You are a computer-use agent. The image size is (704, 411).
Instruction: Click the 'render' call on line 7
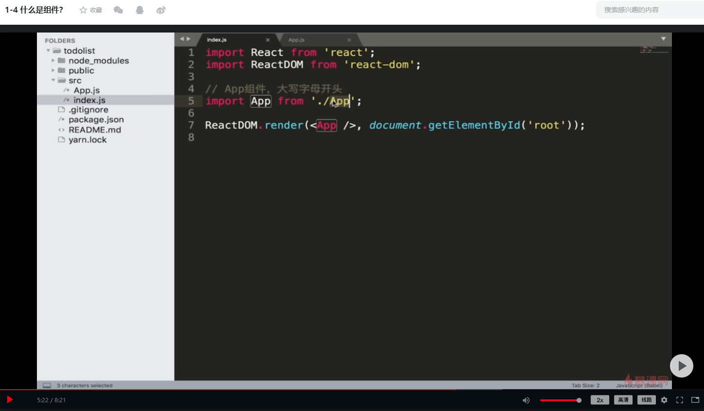[x=284, y=125]
